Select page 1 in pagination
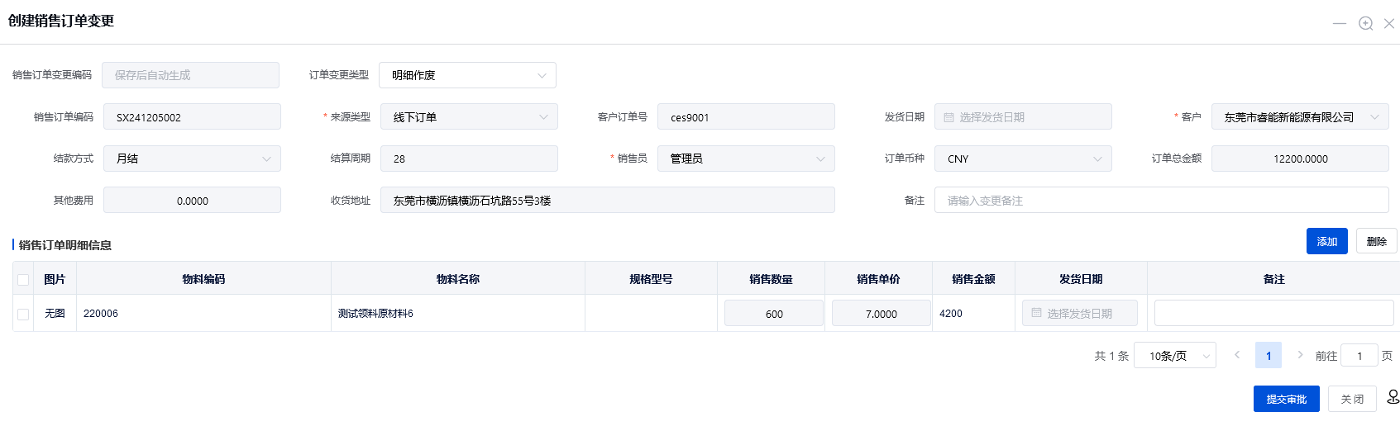The image size is (1400, 426). pyautogui.click(x=1269, y=355)
